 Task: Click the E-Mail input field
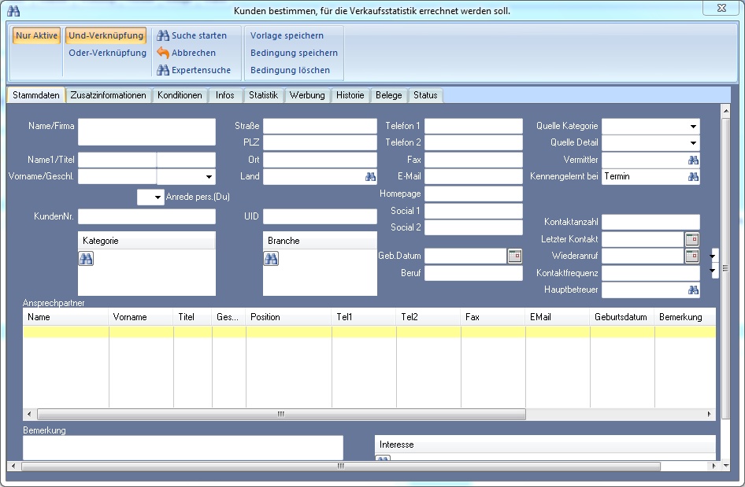tap(474, 176)
